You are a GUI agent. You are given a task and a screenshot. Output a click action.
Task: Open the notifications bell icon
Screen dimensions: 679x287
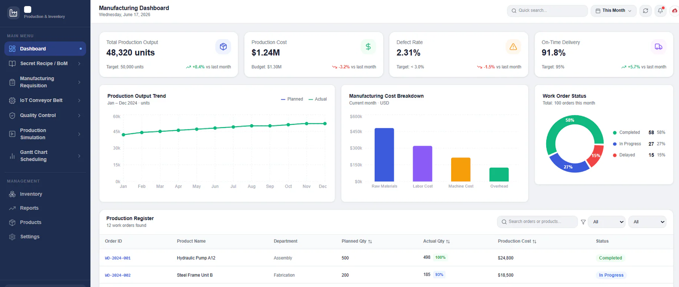pos(660,11)
